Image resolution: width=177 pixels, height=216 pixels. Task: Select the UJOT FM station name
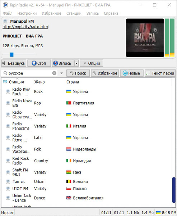[x=20, y=189]
